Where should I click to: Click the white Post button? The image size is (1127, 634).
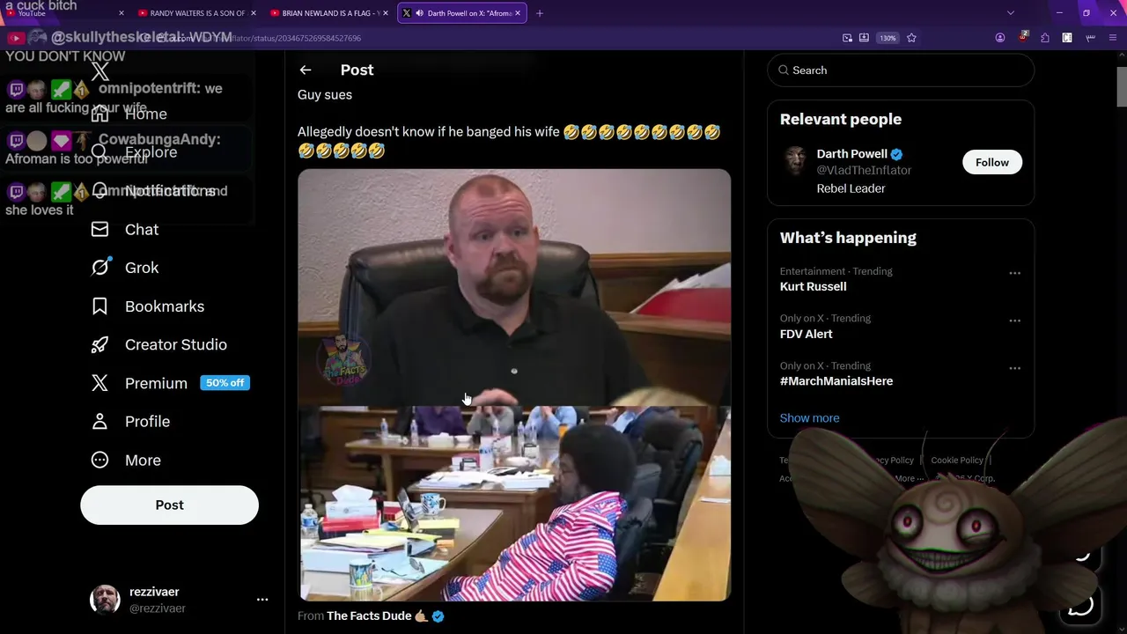(169, 505)
